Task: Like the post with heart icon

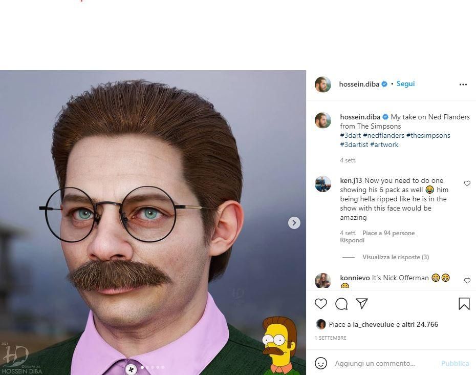Action: click(x=321, y=304)
